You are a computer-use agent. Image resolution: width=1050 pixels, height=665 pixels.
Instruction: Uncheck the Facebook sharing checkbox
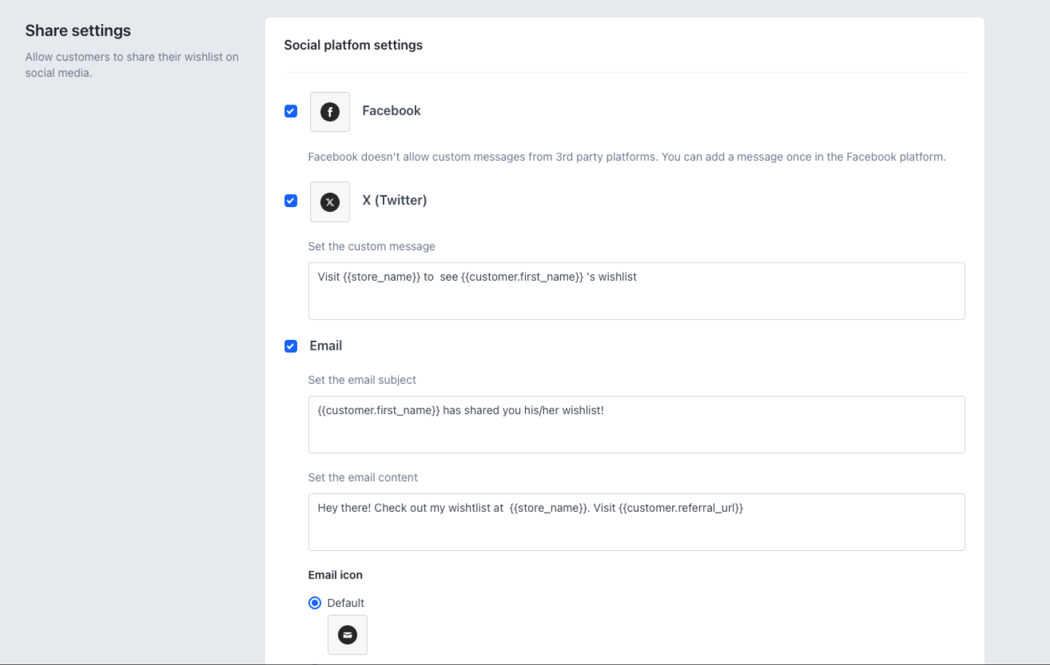point(291,111)
